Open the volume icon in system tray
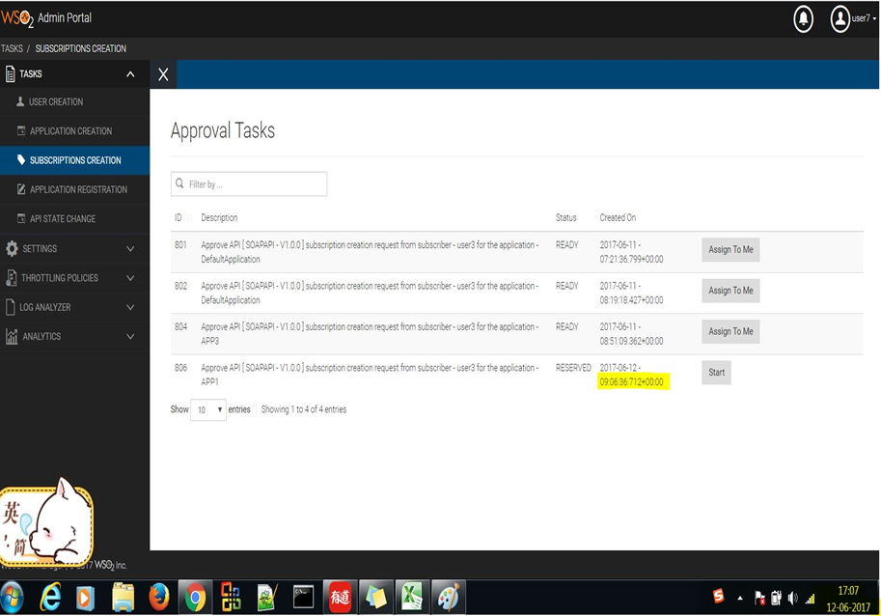 794,596
